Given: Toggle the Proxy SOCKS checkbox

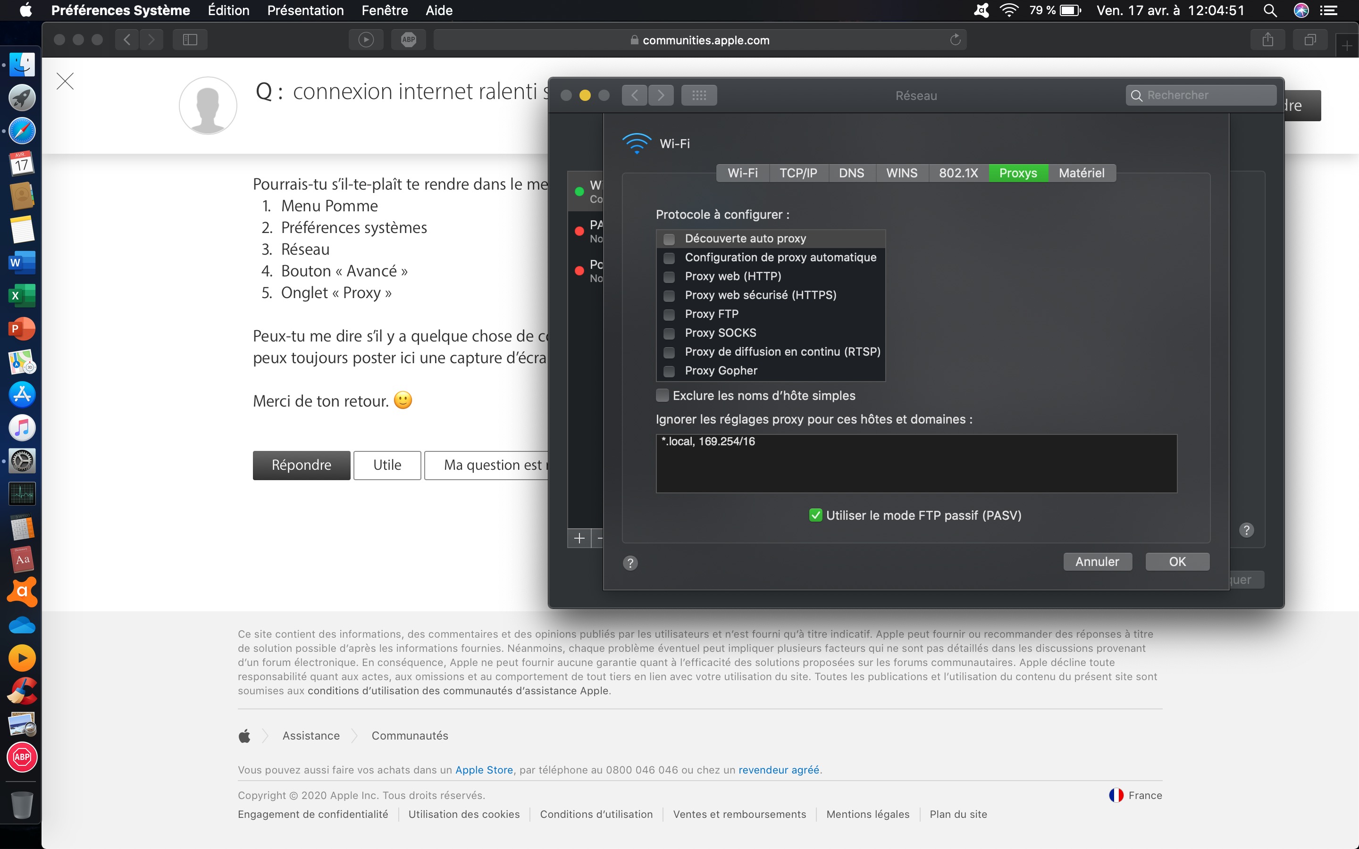Looking at the screenshot, I should click(x=669, y=333).
